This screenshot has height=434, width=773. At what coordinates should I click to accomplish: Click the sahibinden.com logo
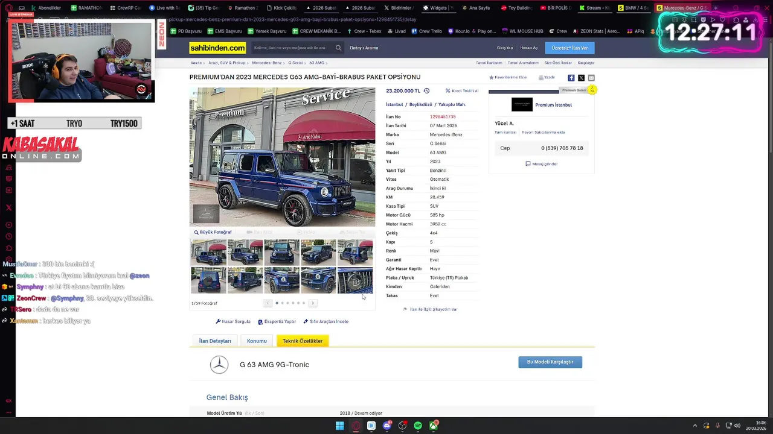click(217, 48)
